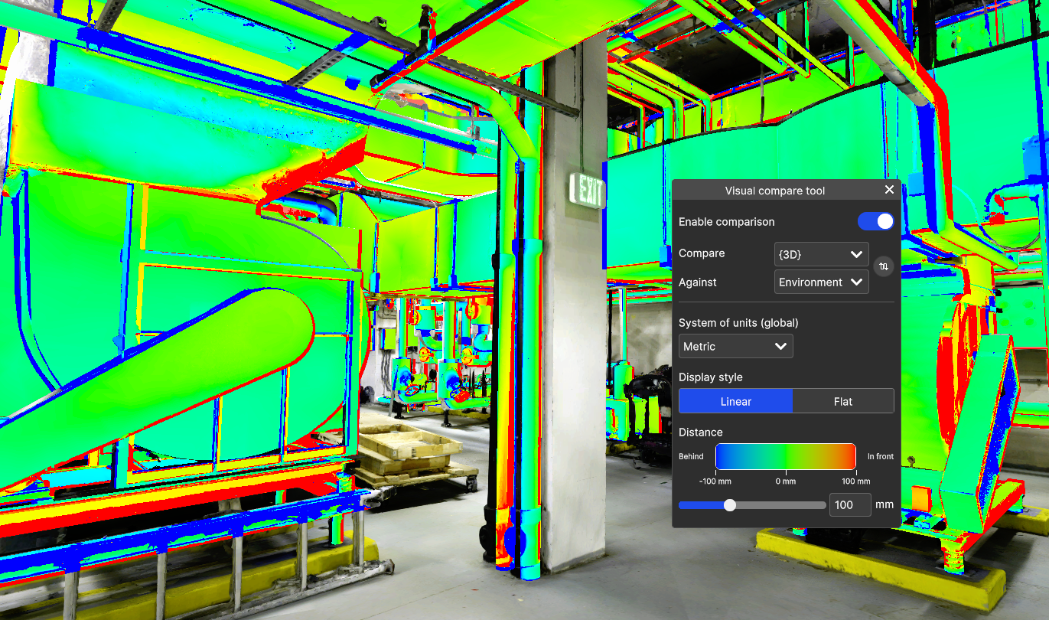Open the Against Environment dropdown
Screen dimensions: 1049x620
(821, 282)
